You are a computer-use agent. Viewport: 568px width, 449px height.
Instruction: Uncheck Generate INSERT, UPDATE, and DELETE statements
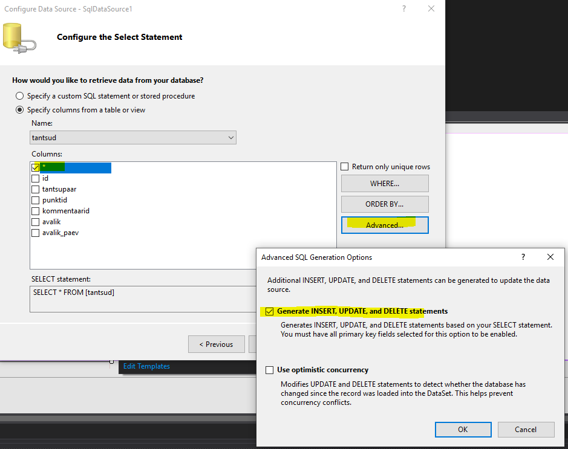click(270, 311)
